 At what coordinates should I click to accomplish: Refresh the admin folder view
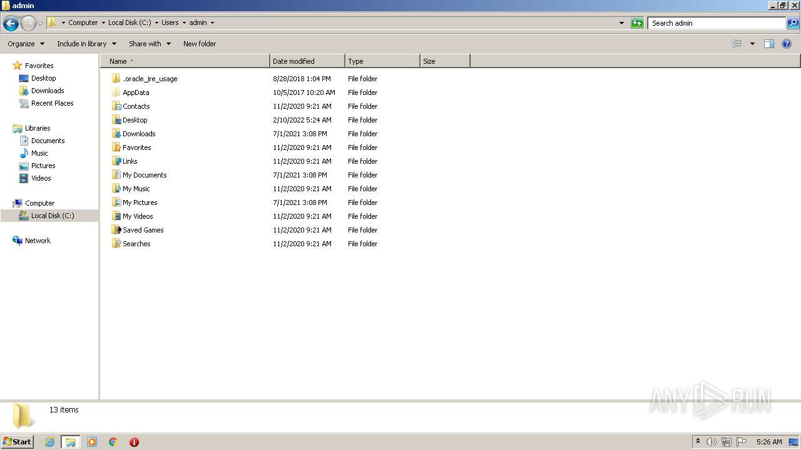coord(637,23)
